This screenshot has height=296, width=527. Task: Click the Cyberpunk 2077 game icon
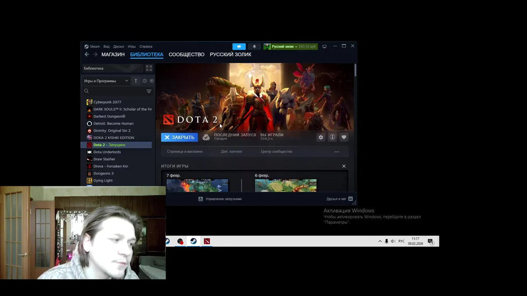(x=89, y=102)
